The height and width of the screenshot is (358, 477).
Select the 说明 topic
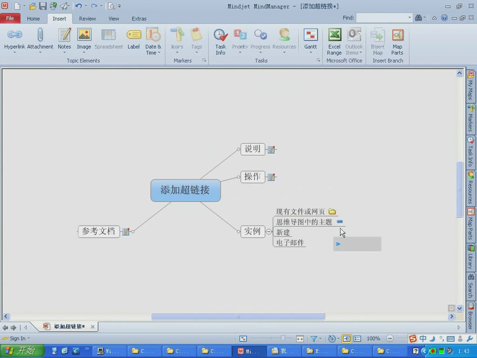tap(252, 149)
